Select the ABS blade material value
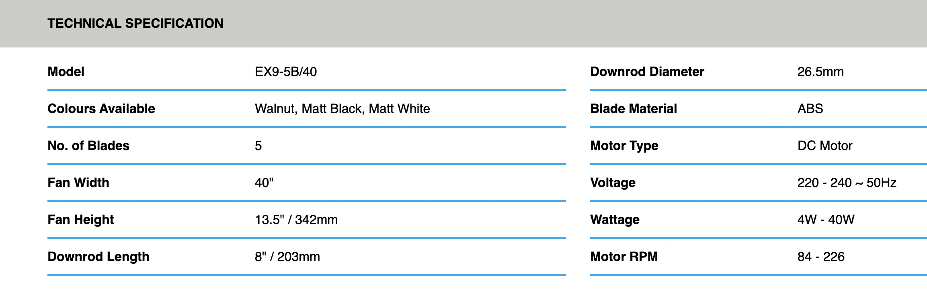 tap(810, 109)
